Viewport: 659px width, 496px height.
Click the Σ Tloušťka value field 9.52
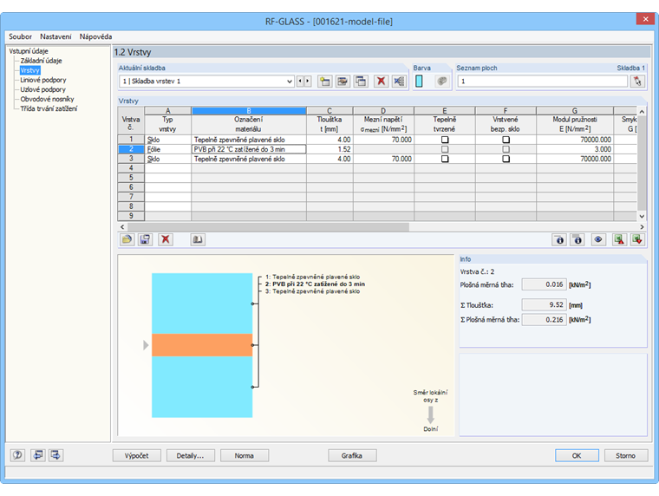[545, 304]
